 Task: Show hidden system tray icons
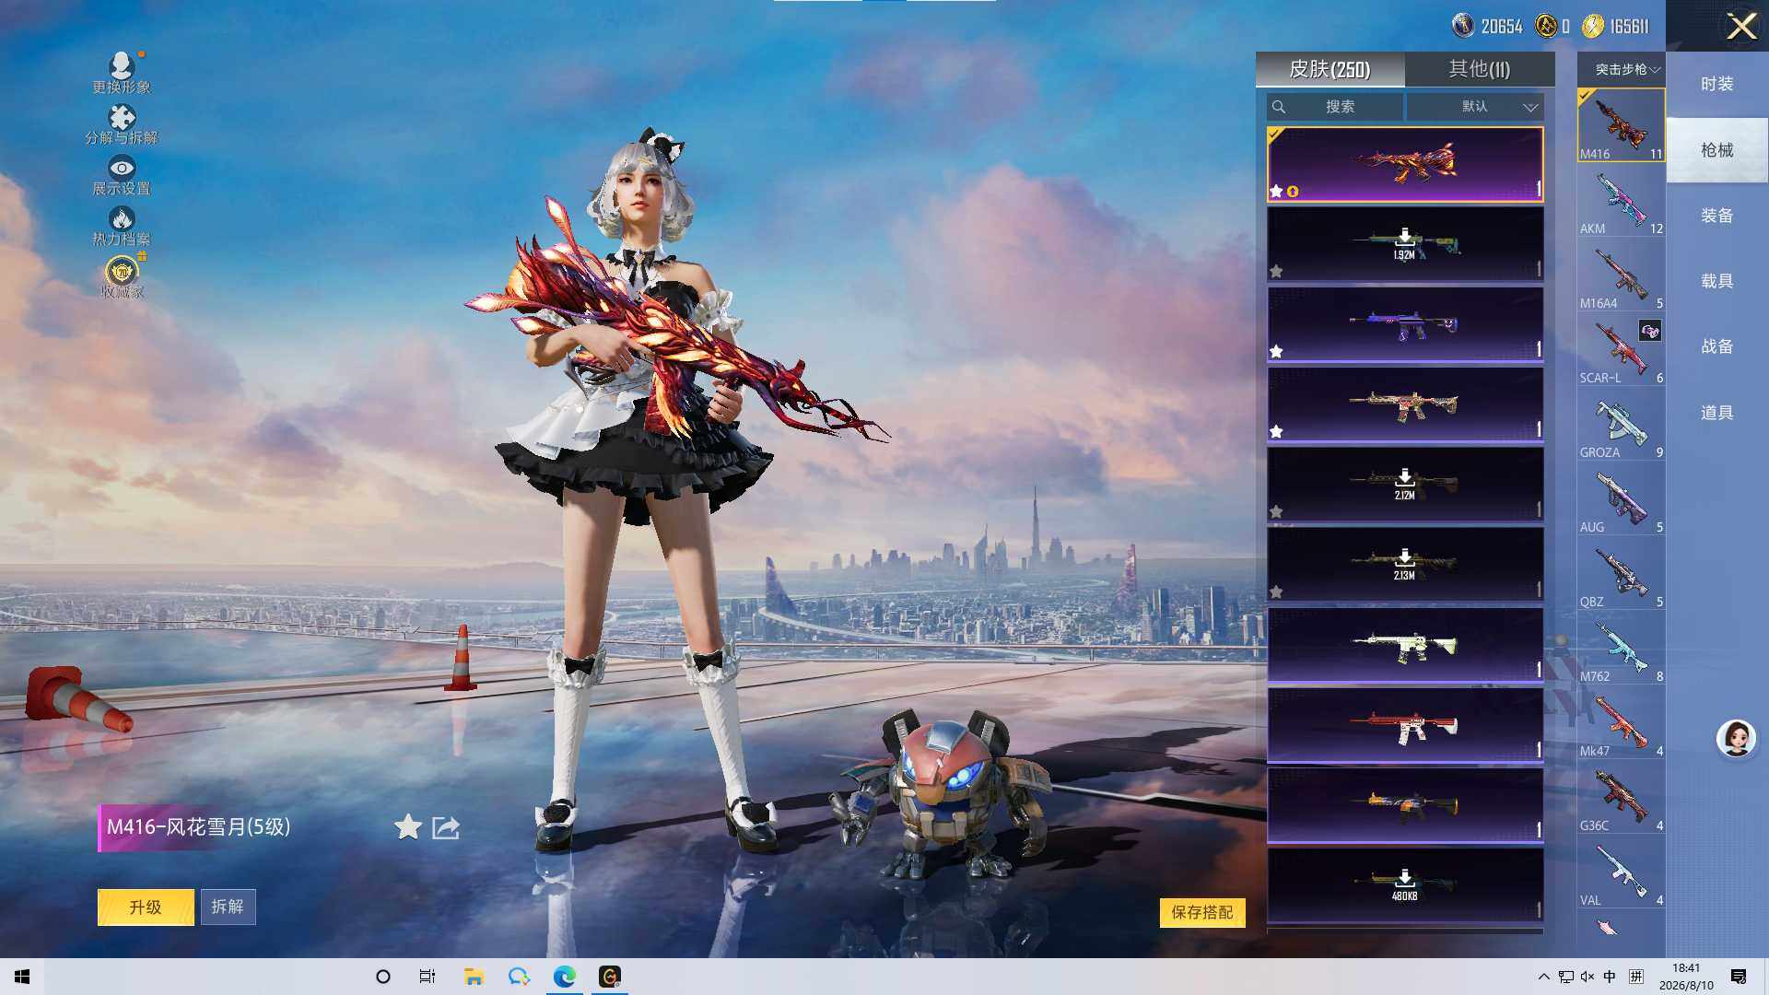1543,977
